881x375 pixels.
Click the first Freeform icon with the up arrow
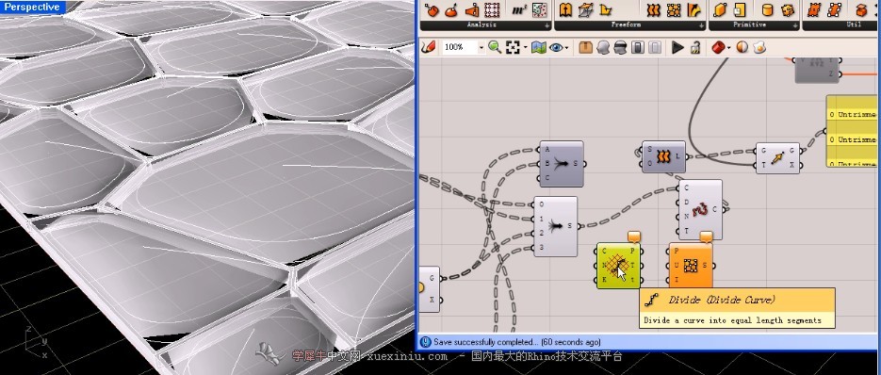565,9
